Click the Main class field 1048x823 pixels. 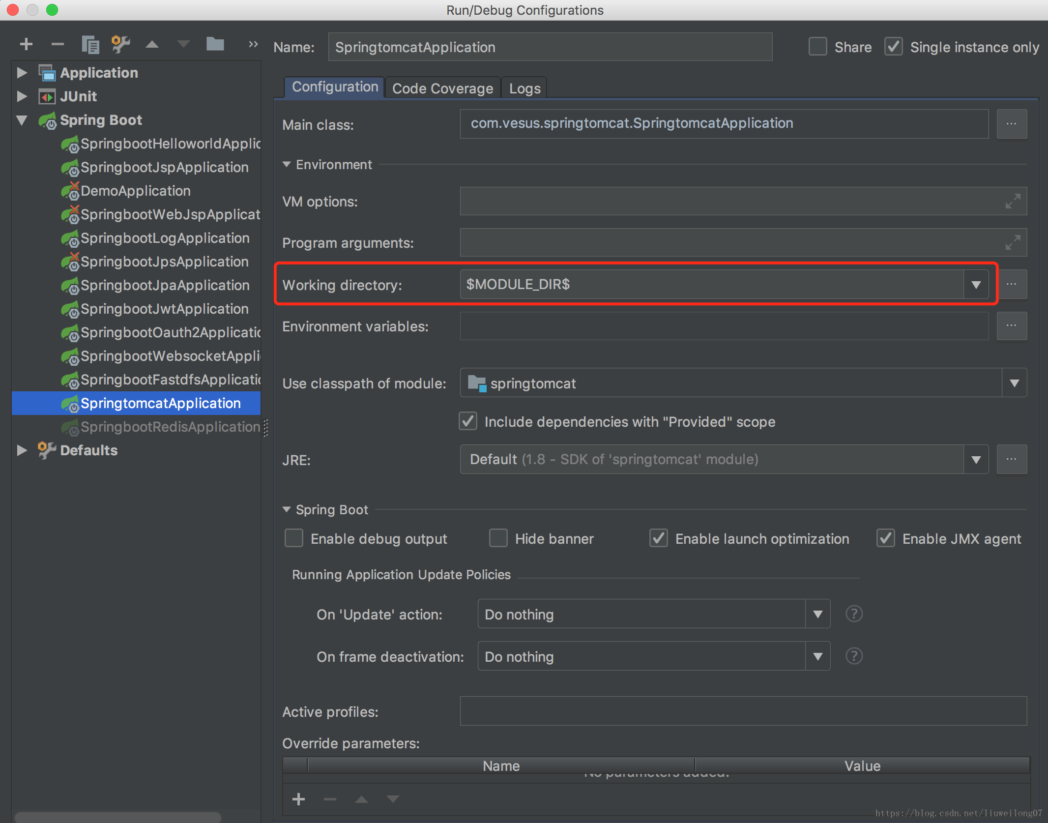tap(724, 124)
